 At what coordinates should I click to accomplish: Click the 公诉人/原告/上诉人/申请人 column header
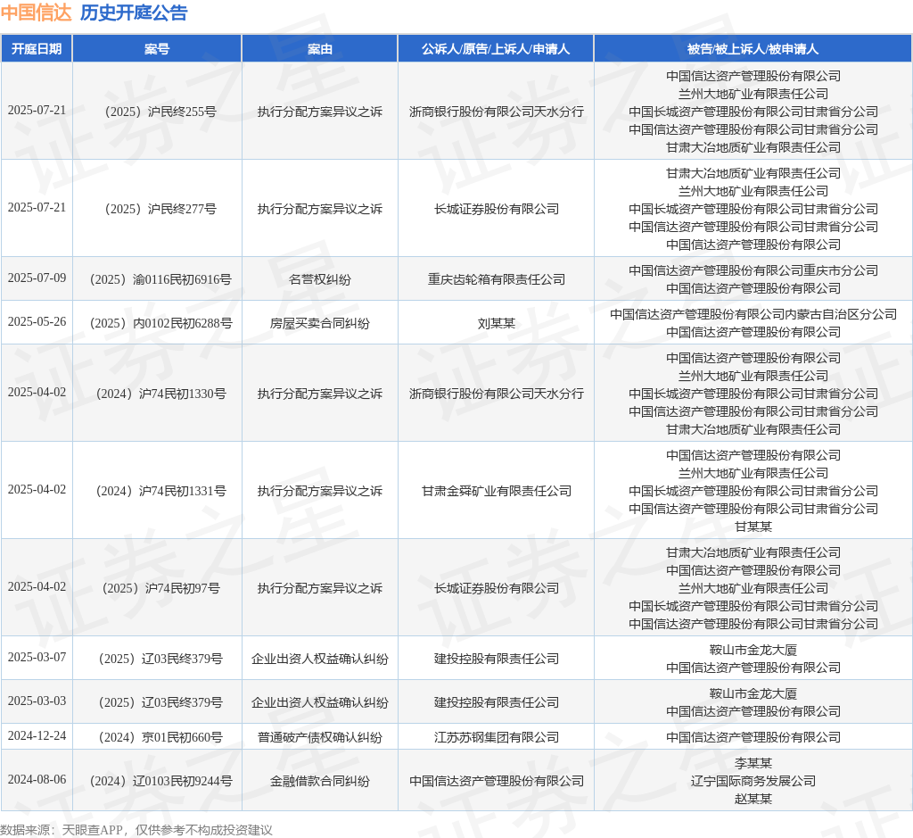(496, 49)
